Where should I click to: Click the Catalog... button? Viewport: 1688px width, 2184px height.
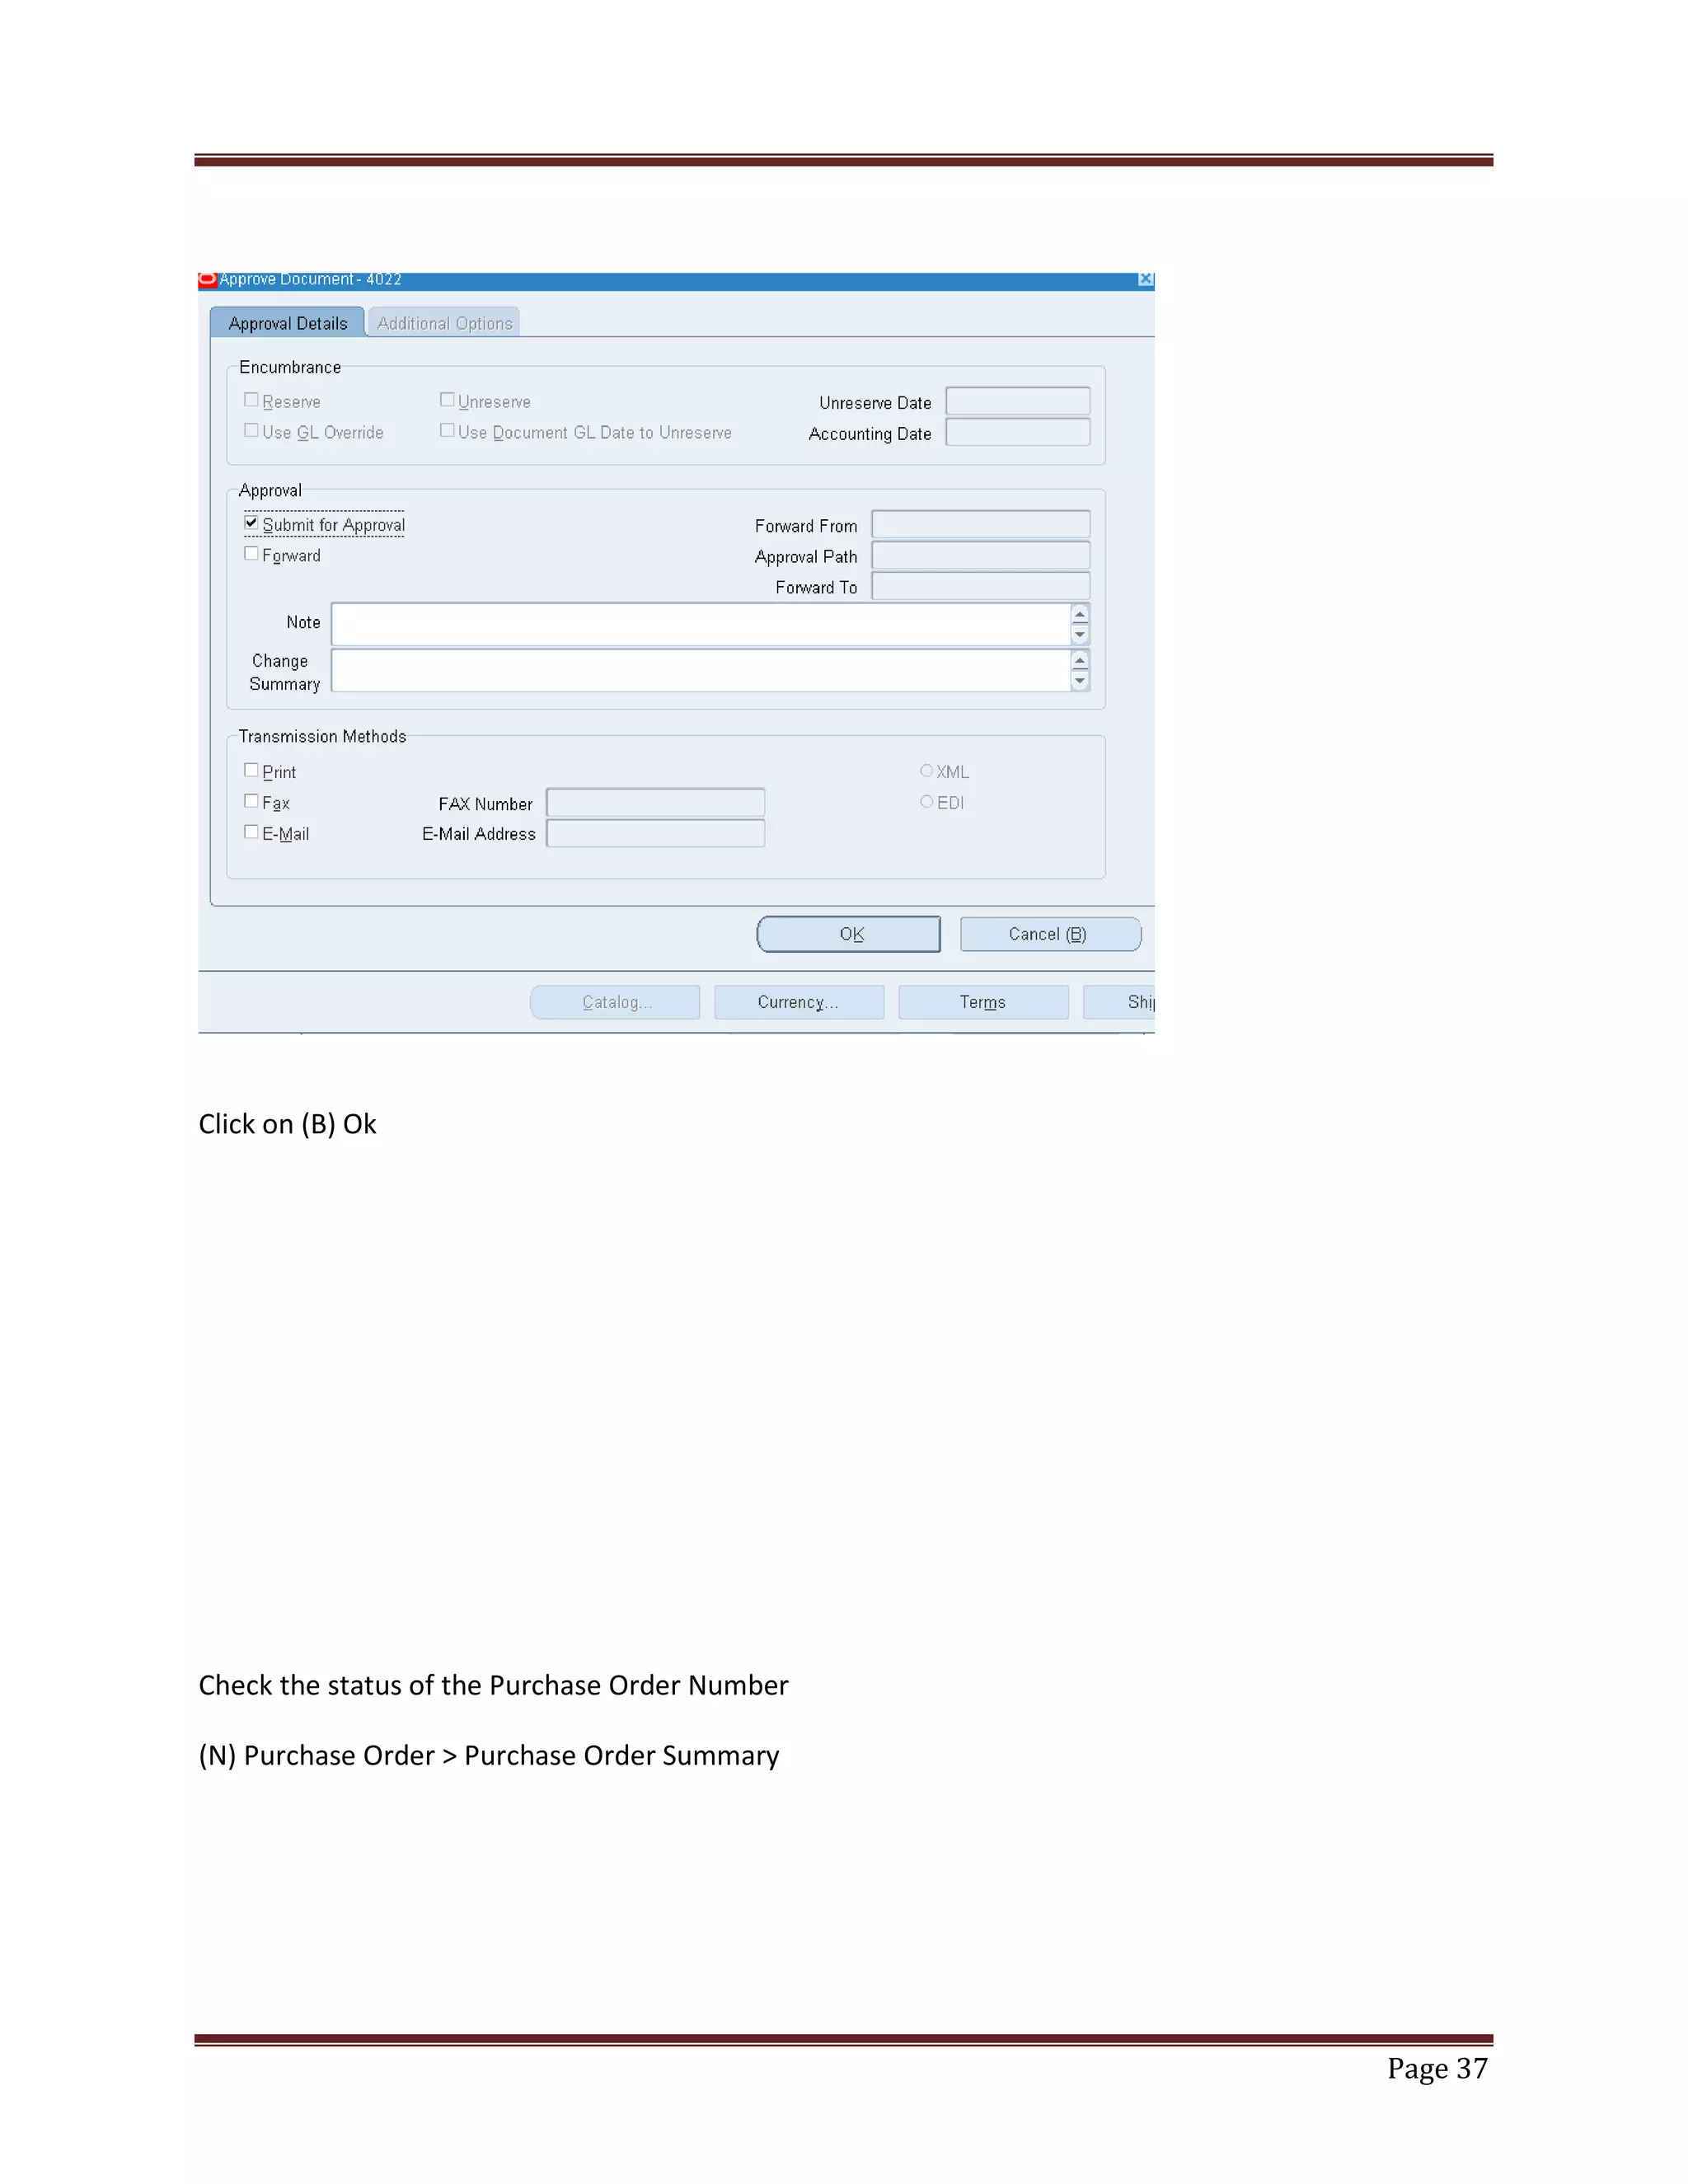pyautogui.click(x=615, y=1002)
